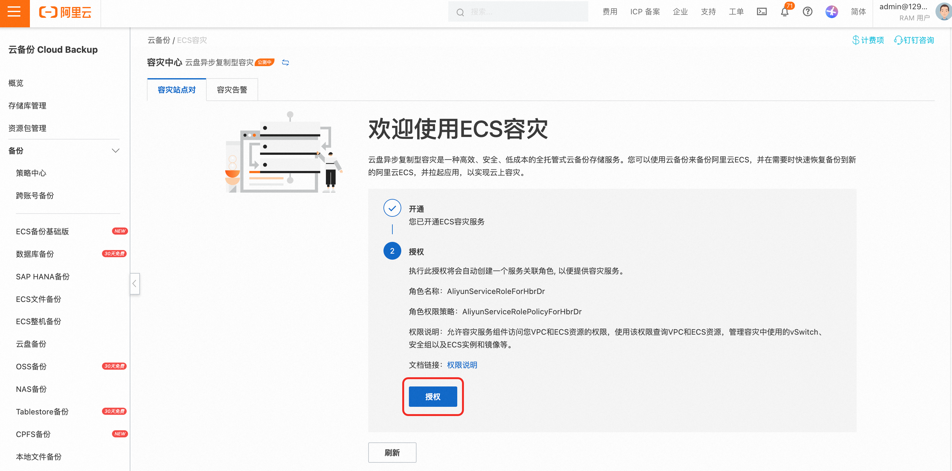Image resolution: width=952 pixels, height=471 pixels.
Task: Open 策略中心 in the sidebar
Action: tap(31, 173)
